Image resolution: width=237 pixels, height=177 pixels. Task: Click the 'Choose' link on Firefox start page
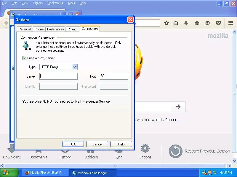(x=171, y=120)
